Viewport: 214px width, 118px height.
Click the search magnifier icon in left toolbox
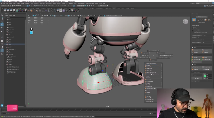pos(2,54)
